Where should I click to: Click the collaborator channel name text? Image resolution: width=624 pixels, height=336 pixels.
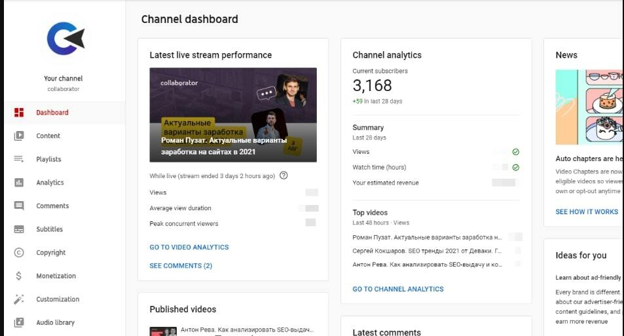click(x=64, y=89)
